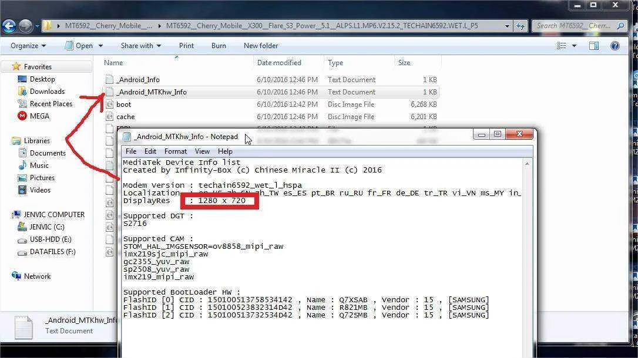Viewport: 638px width, 358px height.
Task: Click the Flare_S3_Power breadcrumb segment
Action: click(x=322, y=26)
